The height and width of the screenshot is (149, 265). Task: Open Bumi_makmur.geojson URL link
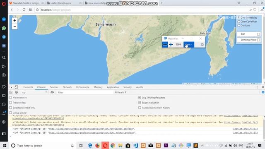coord(92,133)
